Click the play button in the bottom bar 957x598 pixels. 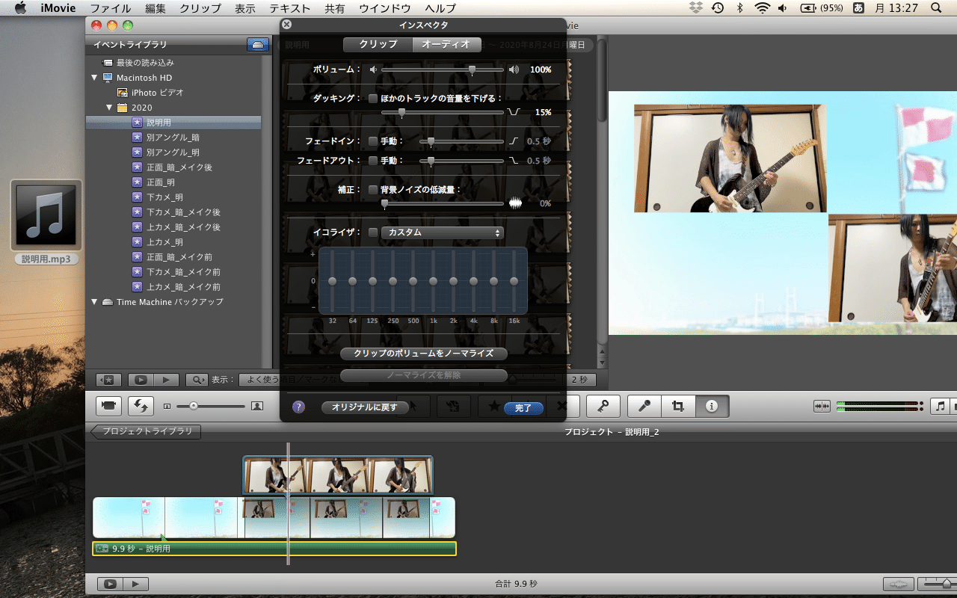(135, 584)
